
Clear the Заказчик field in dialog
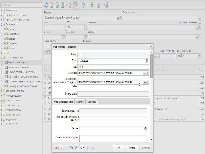coord(147,73)
